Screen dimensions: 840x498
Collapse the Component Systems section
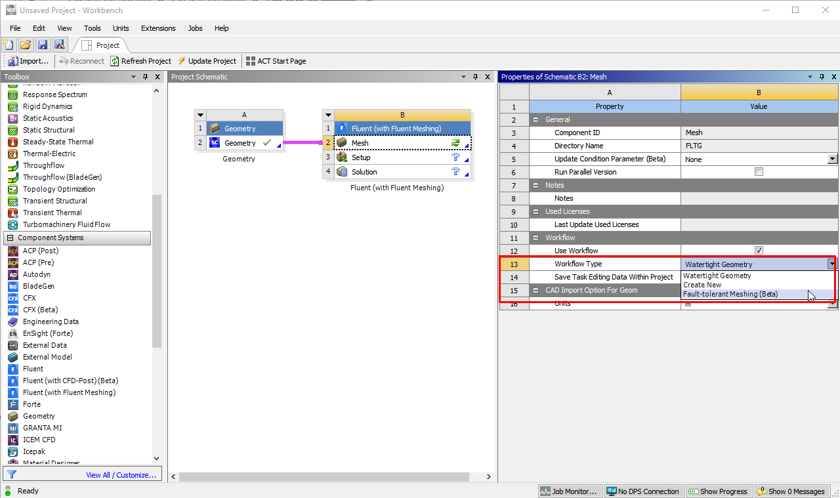[x=10, y=238]
